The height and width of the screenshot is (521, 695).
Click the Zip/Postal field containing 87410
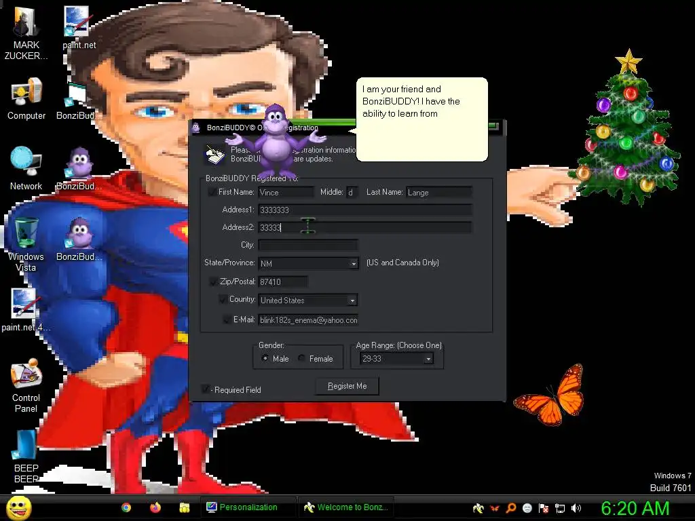tap(283, 282)
